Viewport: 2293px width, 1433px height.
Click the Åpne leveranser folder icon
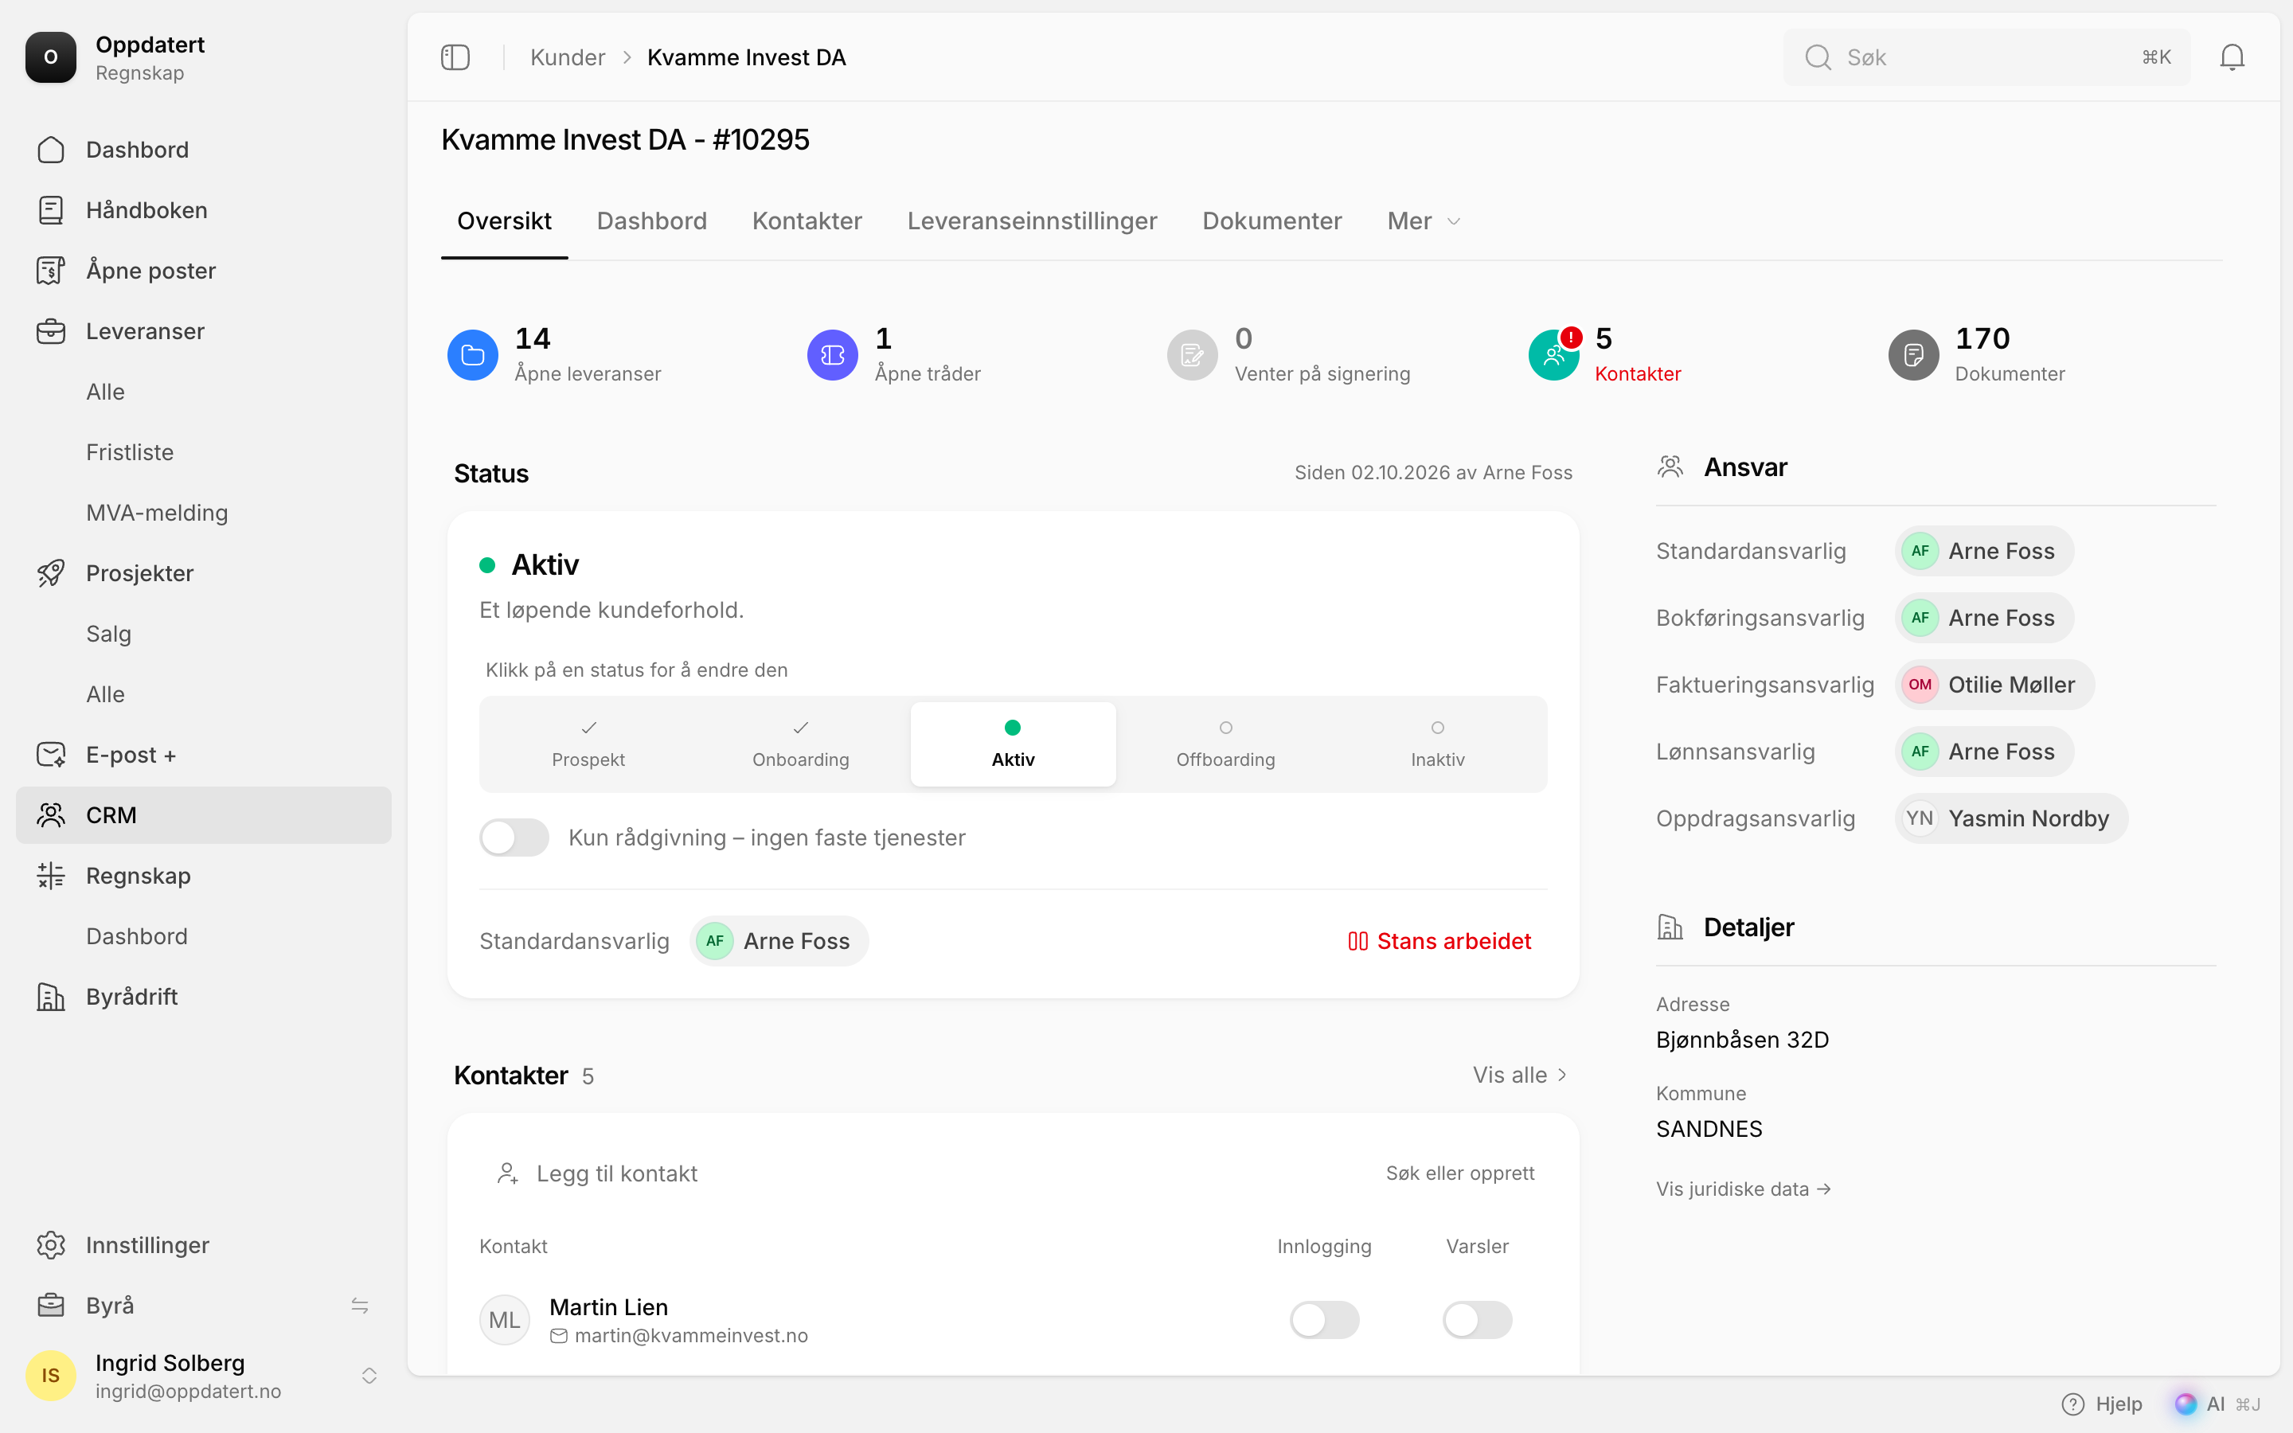(473, 354)
